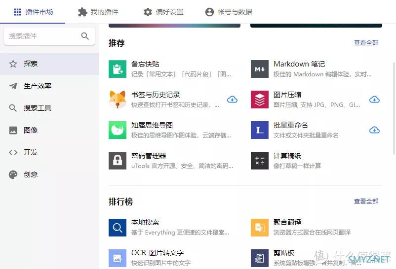Download 批量重命名 via cloud icon
The width and height of the screenshot is (396, 269).
point(374,130)
